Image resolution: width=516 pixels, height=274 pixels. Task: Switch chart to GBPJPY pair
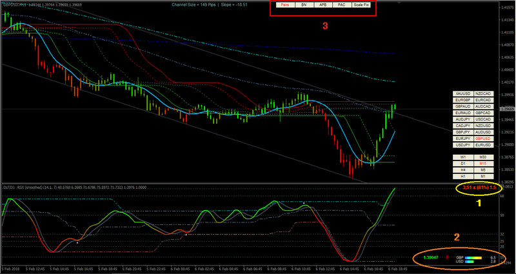pyautogui.click(x=463, y=132)
